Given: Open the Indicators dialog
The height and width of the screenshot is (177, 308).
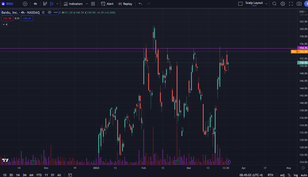Looking at the screenshot, I should (73, 4).
